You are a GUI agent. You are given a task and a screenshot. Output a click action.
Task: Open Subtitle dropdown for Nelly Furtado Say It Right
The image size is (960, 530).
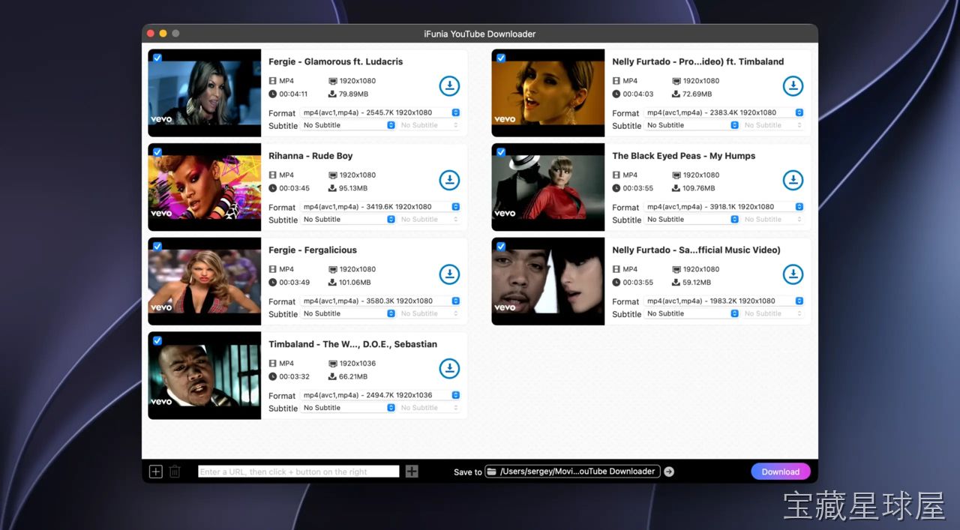(x=692, y=313)
